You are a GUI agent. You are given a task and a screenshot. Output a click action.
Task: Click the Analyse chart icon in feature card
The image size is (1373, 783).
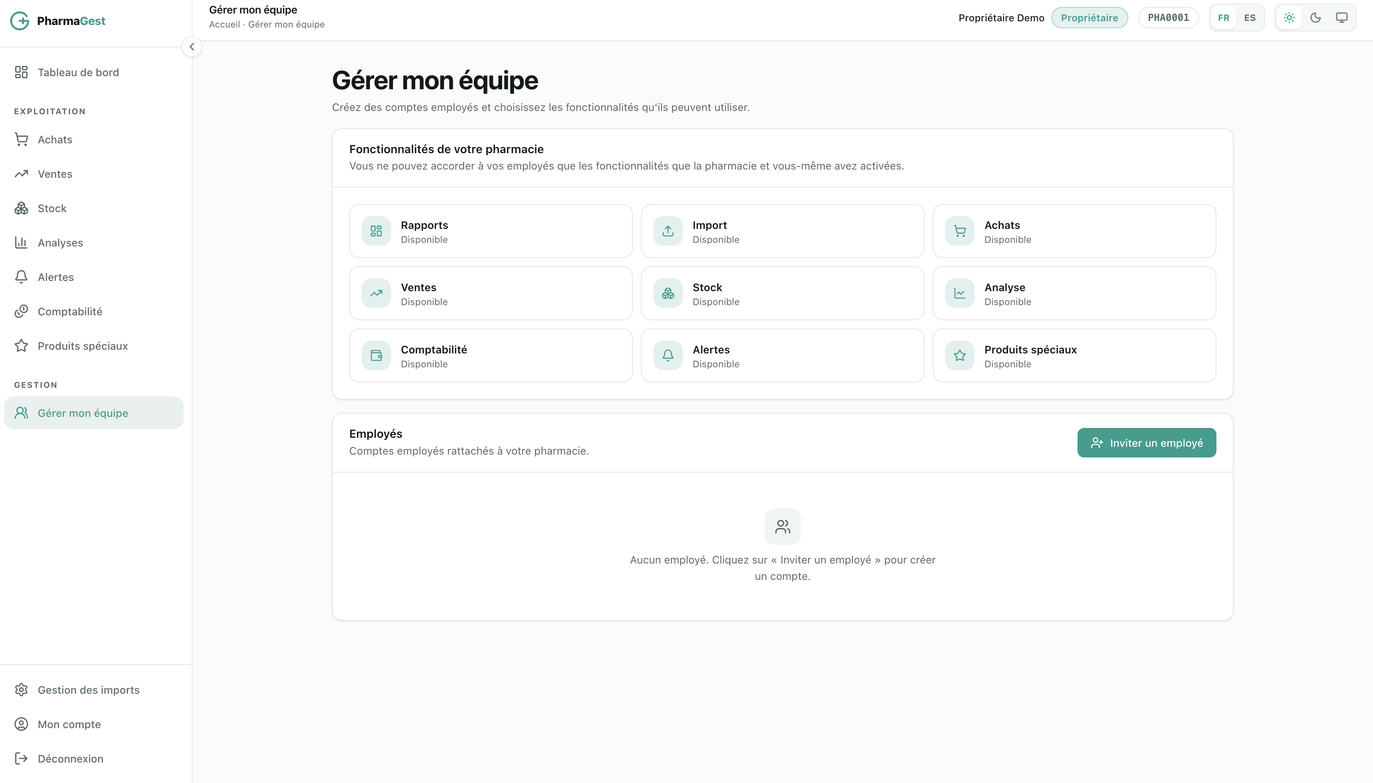coord(959,294)
